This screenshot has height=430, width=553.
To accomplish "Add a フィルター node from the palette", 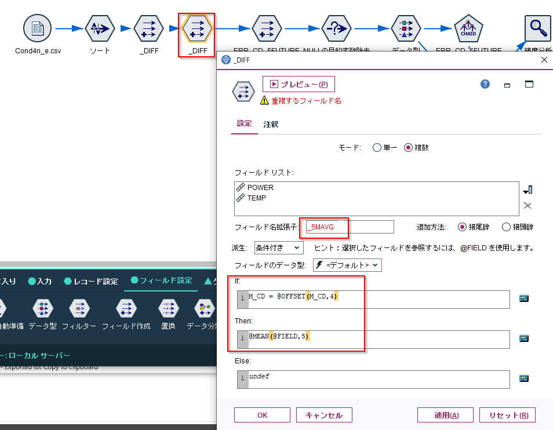I will point(79,309).
